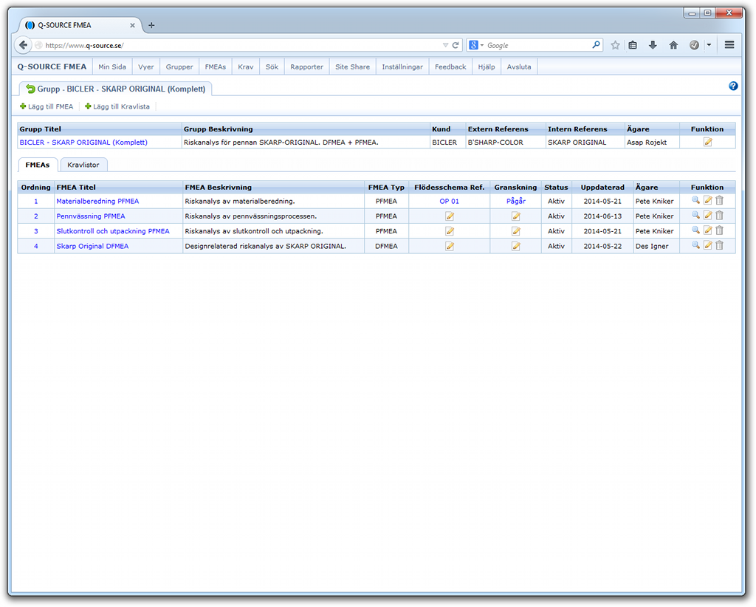Open the Site Share menu item
Viewport: 756px width, 607px height.
[x=352, y=66]
